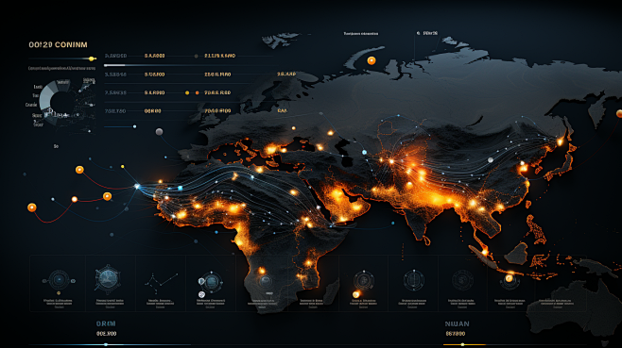The height and width of the screenshot is (348, 622).
Task: Open the ORIM label at bottom left
Action: 106,323
